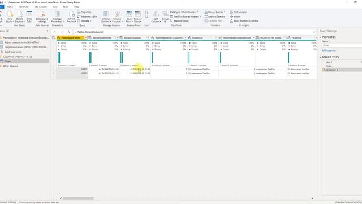The height and width of the screenshot is (204, 362).
Task: Switch to the Help tab
Action: pos(76,7)
